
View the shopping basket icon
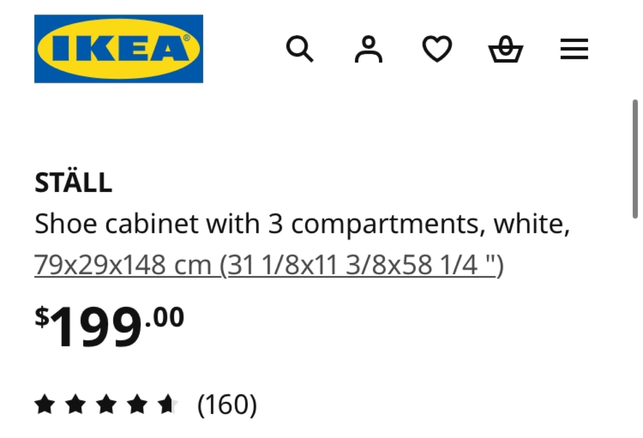click(x=505, y=49)
